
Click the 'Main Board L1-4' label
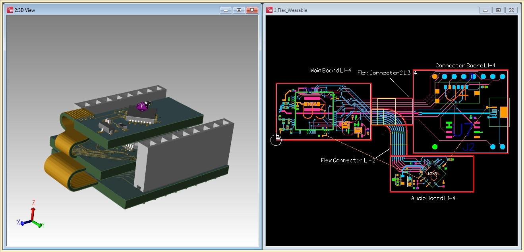pos(331,71)
